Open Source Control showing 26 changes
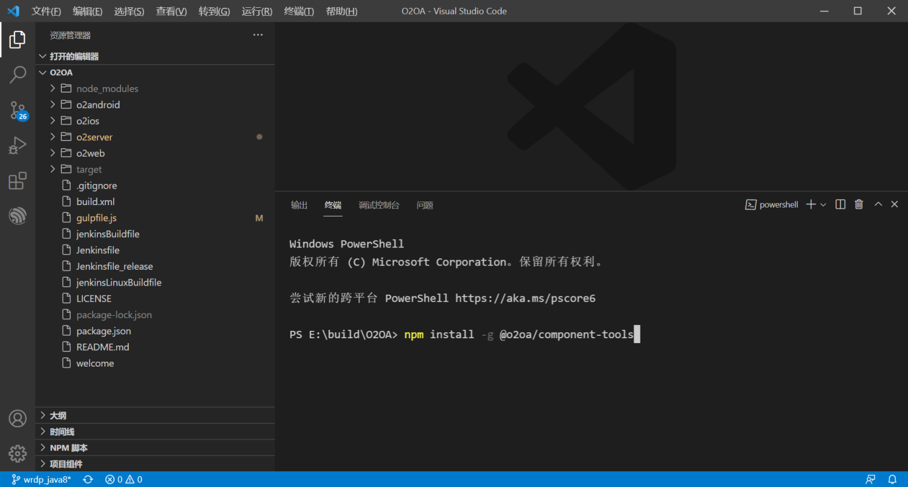 [x=18, y=110]
